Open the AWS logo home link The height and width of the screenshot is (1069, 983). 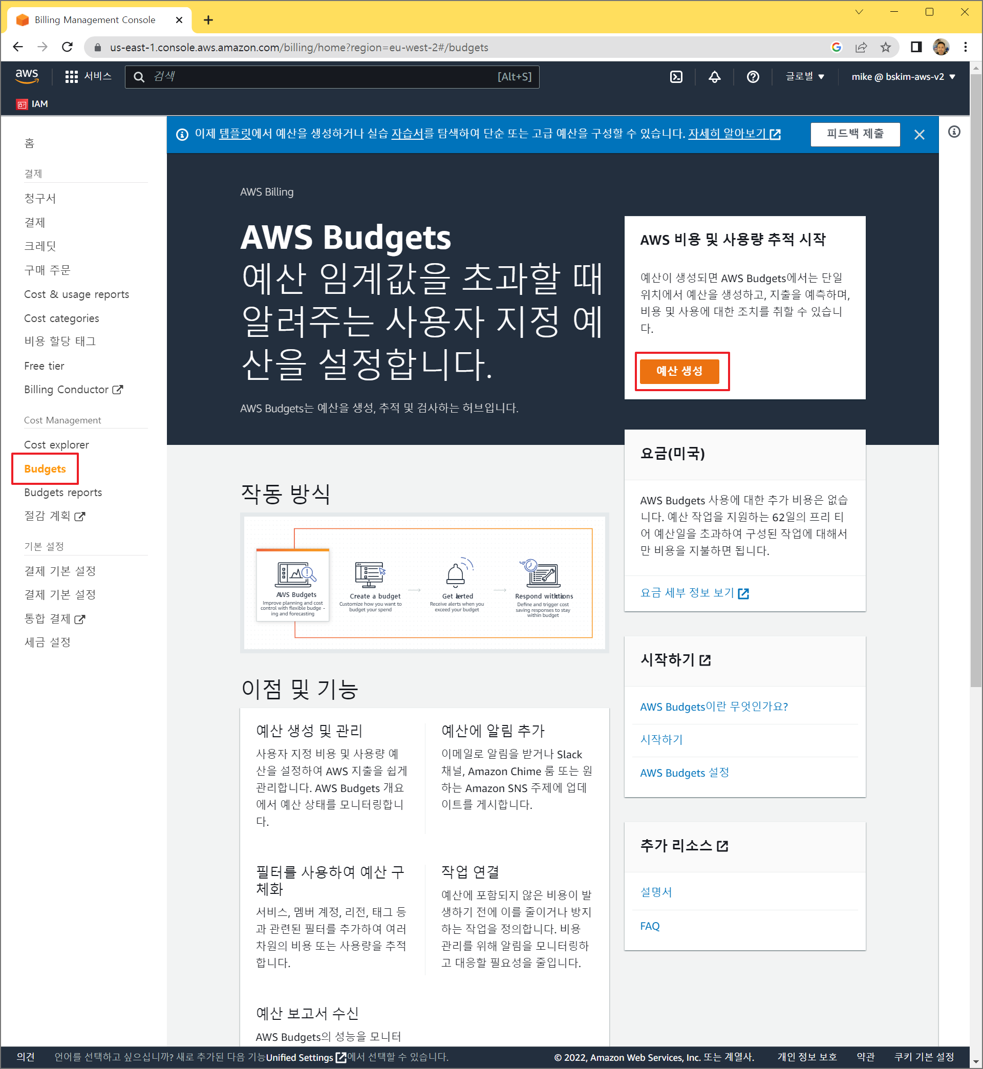click(27, 77)
